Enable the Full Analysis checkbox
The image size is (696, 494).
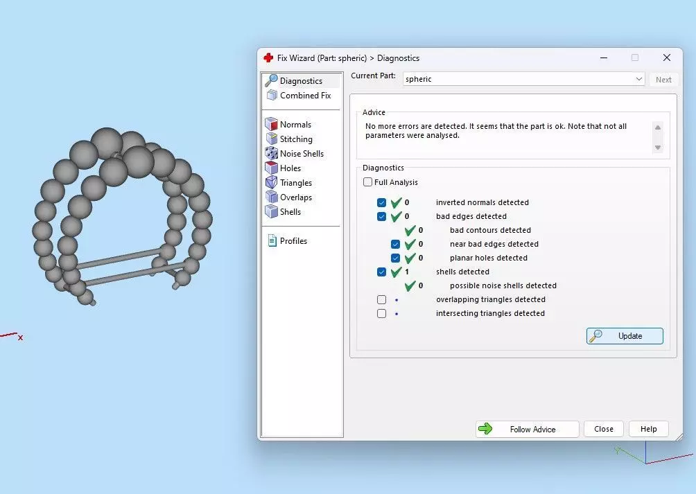[x=367, y=182]
